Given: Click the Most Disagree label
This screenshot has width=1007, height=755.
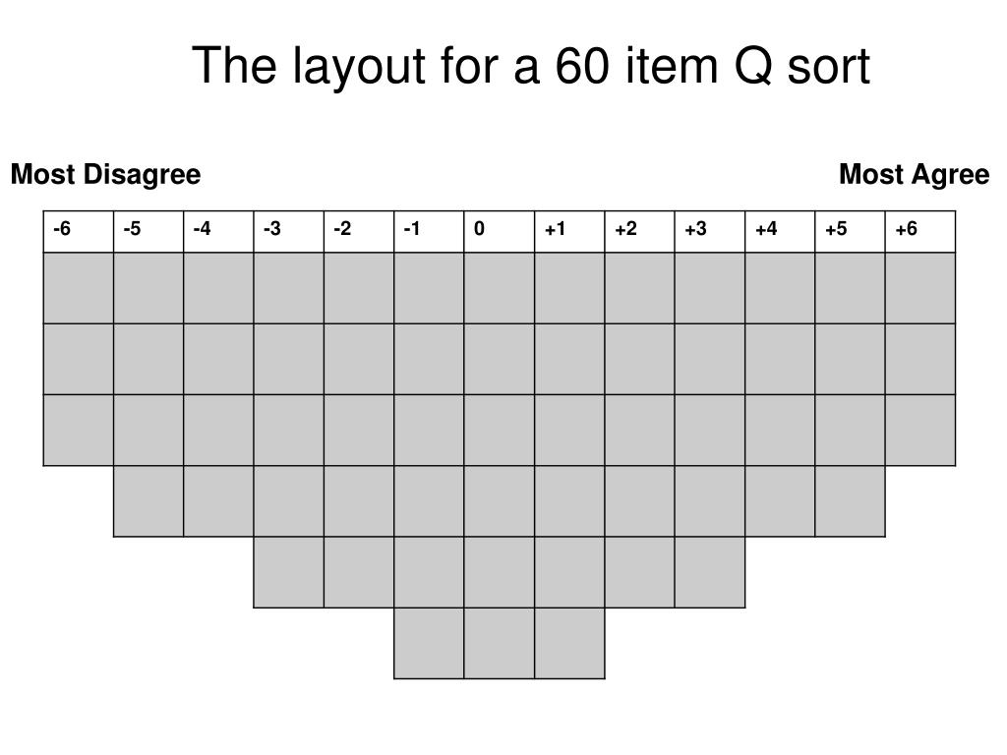Looking at the screenshot, I should [x=106, y=175].
